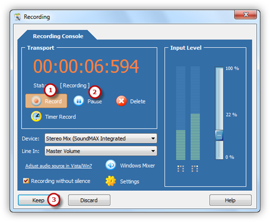The width and height of the screenshot is (270, 222).
Task: Click the Discard button
Action: pos(89,200)
